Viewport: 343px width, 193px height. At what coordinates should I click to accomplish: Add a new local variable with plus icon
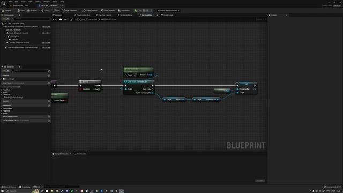click(49, 121)
